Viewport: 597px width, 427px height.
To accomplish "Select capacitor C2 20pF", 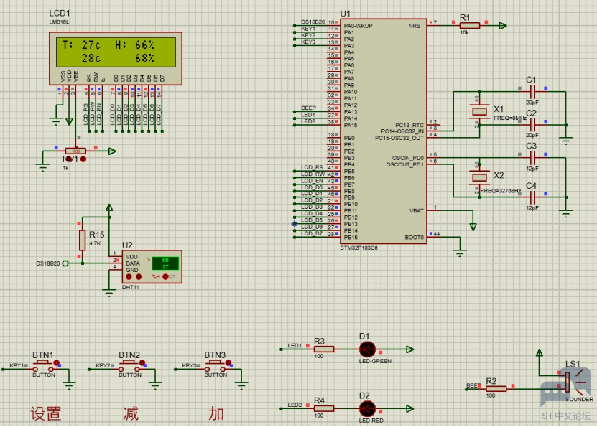I will point(532,125).
